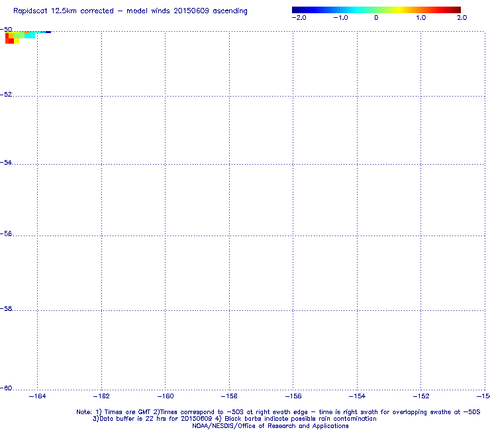The width and height of the screenshot is (490, 430).
Task: Click the '-52' latitude axis label
Action: pyautogui.click(x=6, y=95)
